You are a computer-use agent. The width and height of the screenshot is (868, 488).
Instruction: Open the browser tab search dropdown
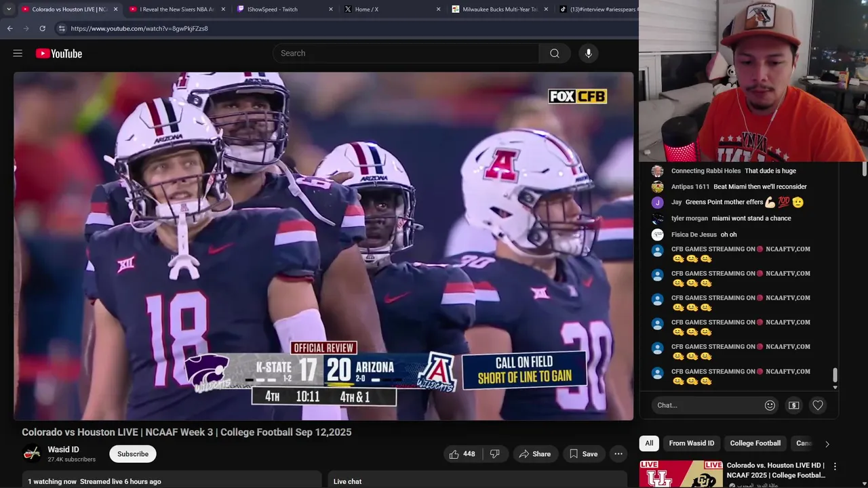tap(9, 9)
